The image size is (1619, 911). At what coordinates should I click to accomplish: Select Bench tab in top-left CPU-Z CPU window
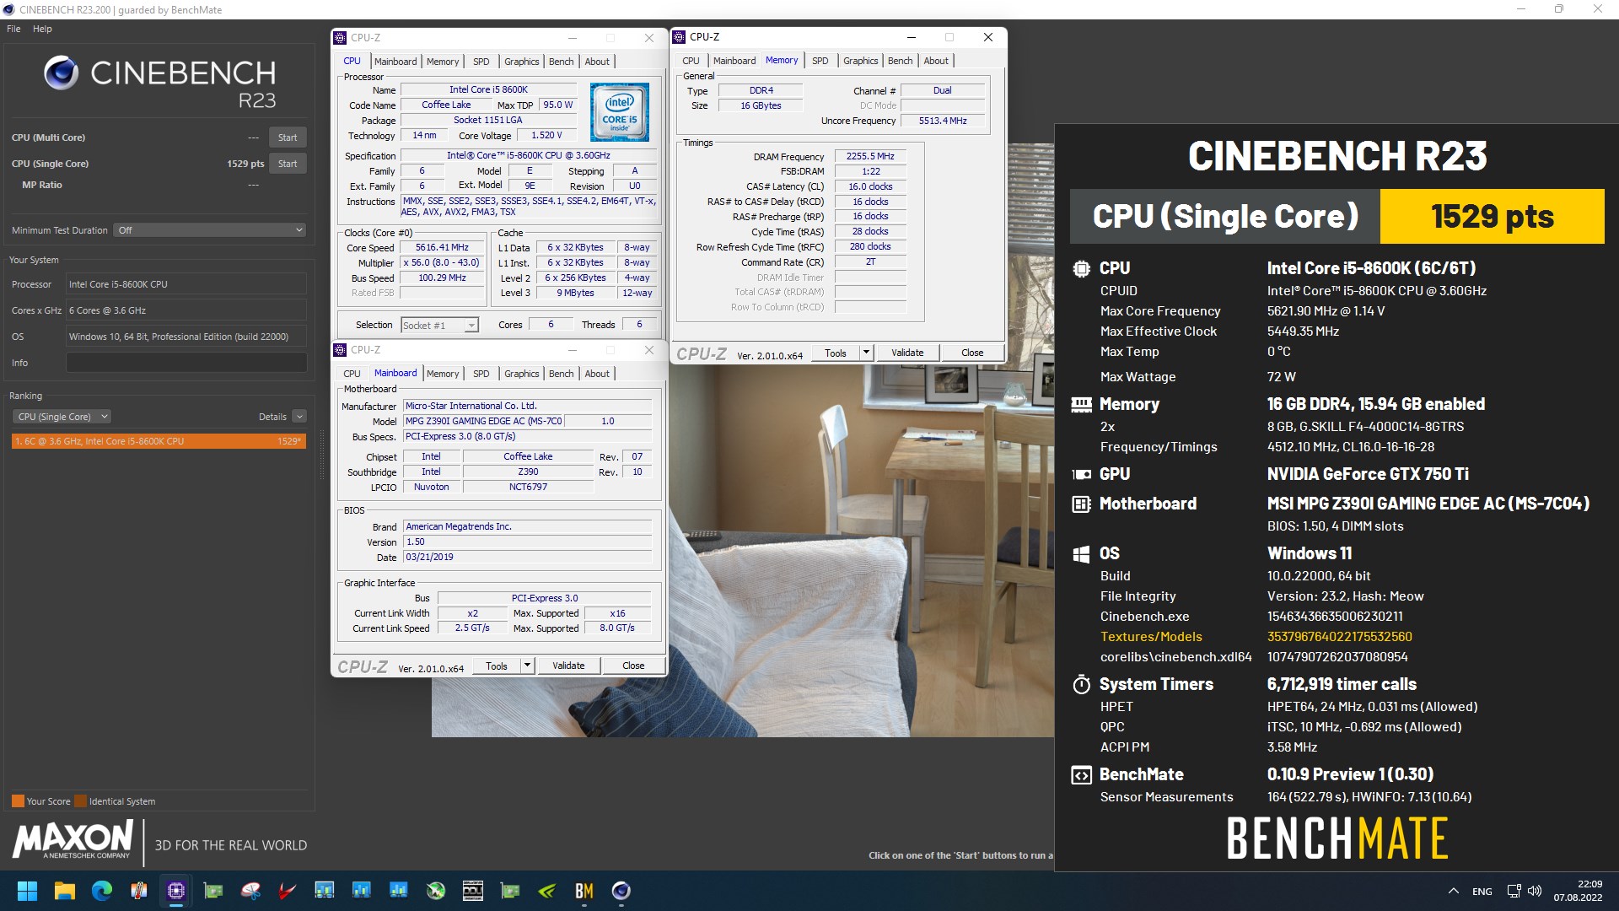tap(561, 62)
